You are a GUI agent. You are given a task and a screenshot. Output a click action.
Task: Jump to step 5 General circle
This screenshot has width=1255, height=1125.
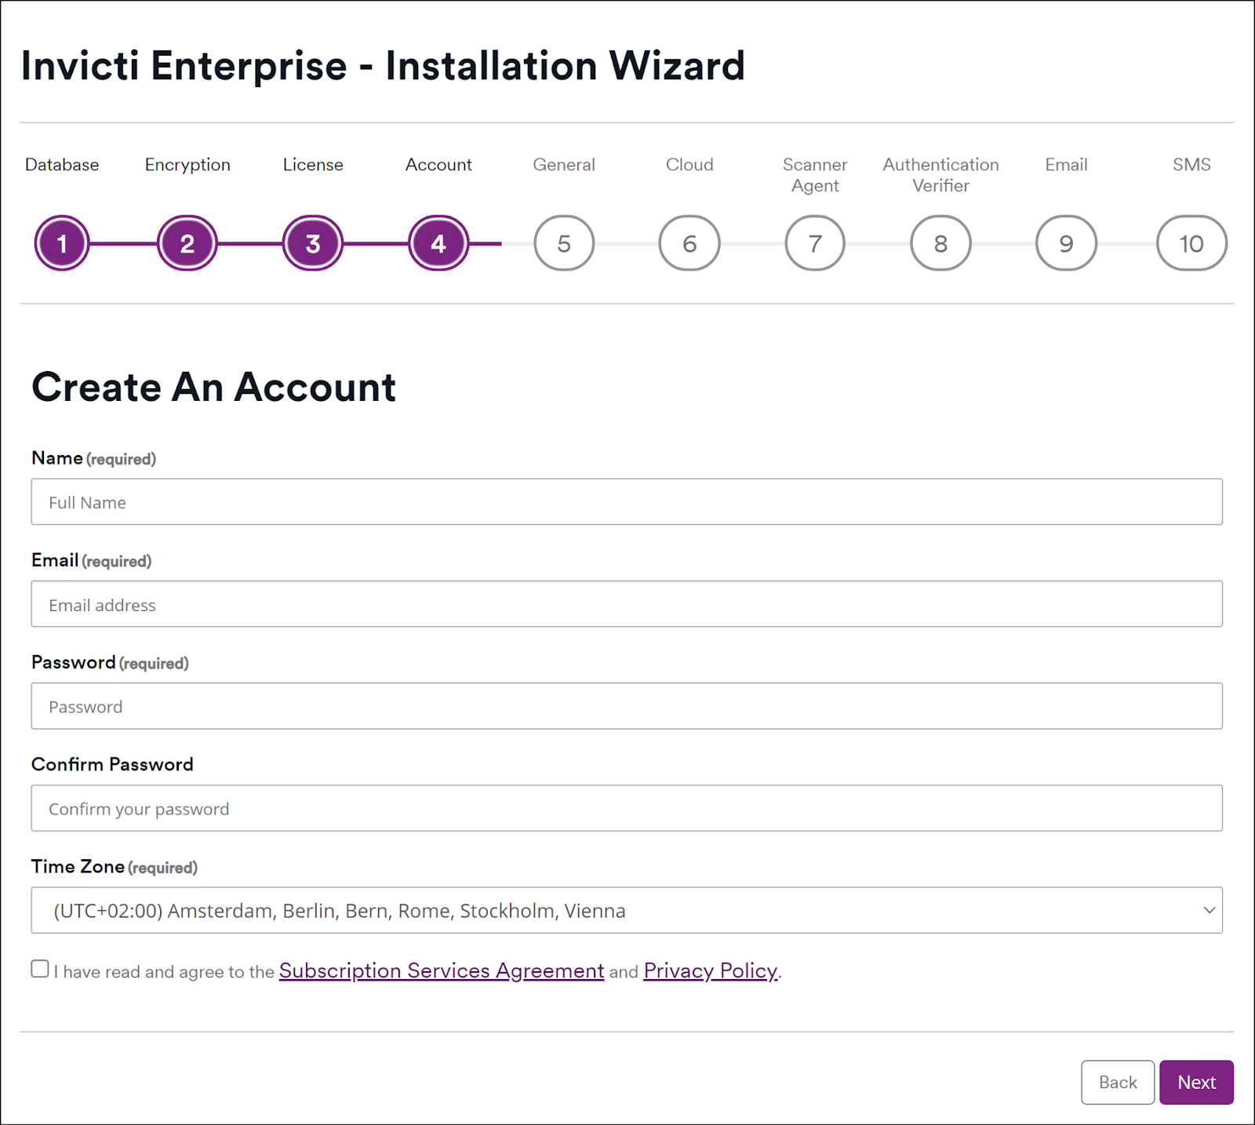coord(564,243)
